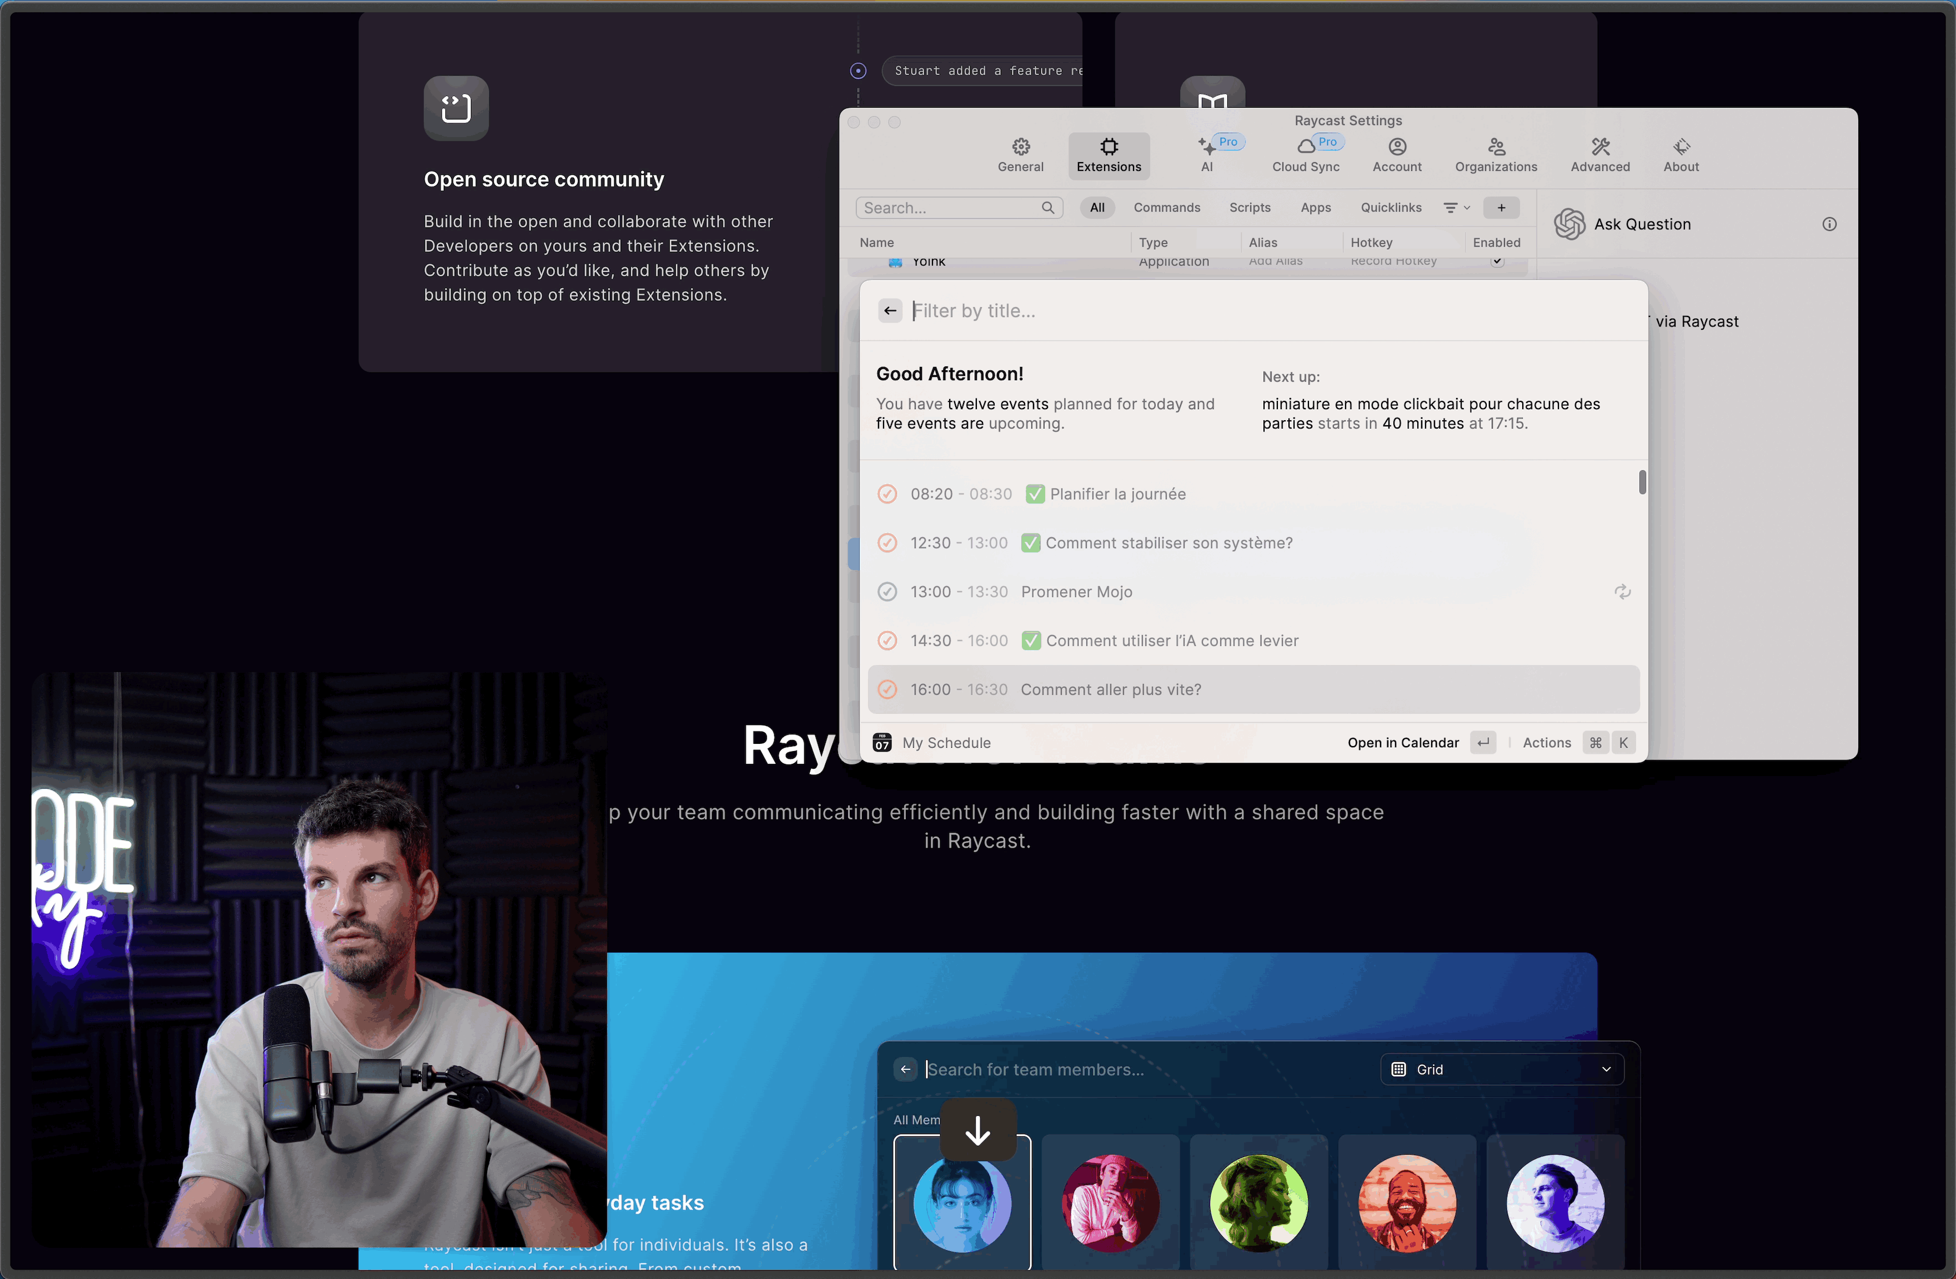Toggle the status circle for Promener Mojo
The image size is (1956, 1279).
pos(887,591)
